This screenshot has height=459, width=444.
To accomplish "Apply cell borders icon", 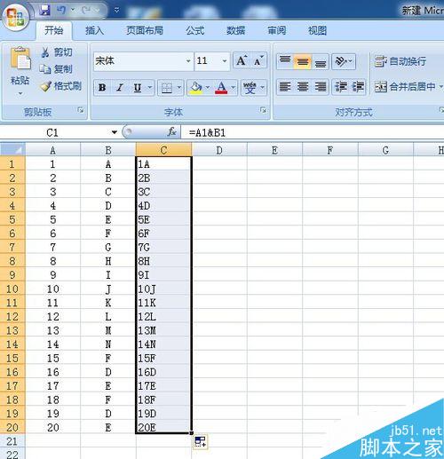I will (167, 88).
